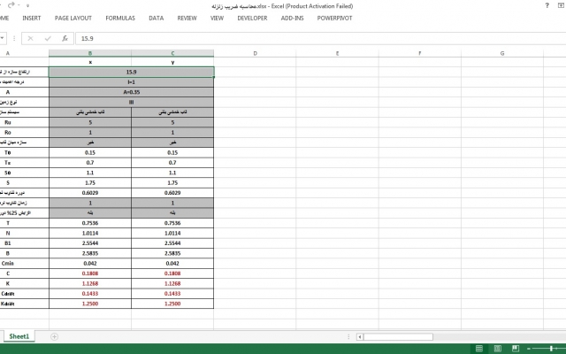Select Ts value 0.7 in column B
566x354 pixels.
(90, 163)
